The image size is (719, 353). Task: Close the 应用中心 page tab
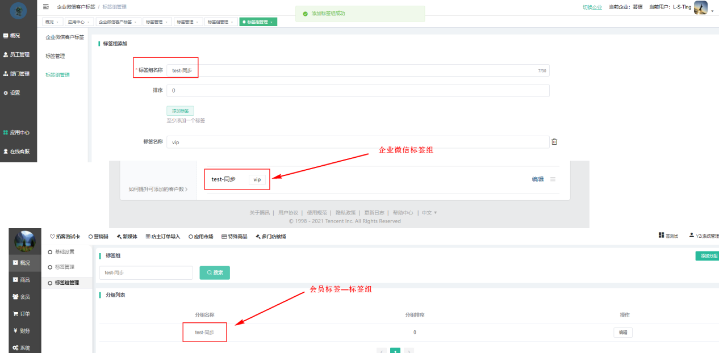[x=88, y=22]
